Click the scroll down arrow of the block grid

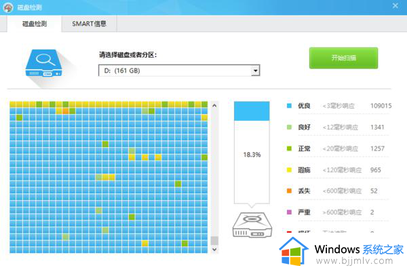(x=214, y=249)
